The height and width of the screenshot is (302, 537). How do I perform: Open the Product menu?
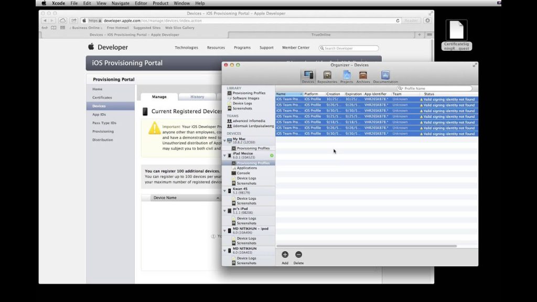tap(160, 3)
